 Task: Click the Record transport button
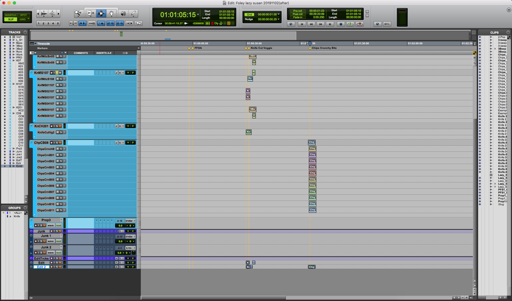coord(359,24)
